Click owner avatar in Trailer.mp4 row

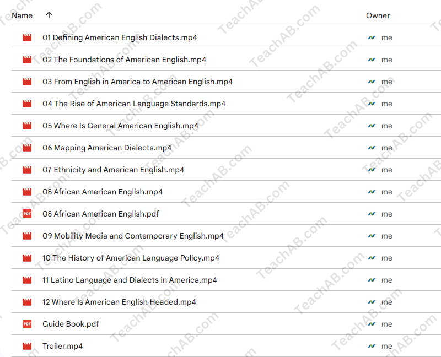point(372,346)
